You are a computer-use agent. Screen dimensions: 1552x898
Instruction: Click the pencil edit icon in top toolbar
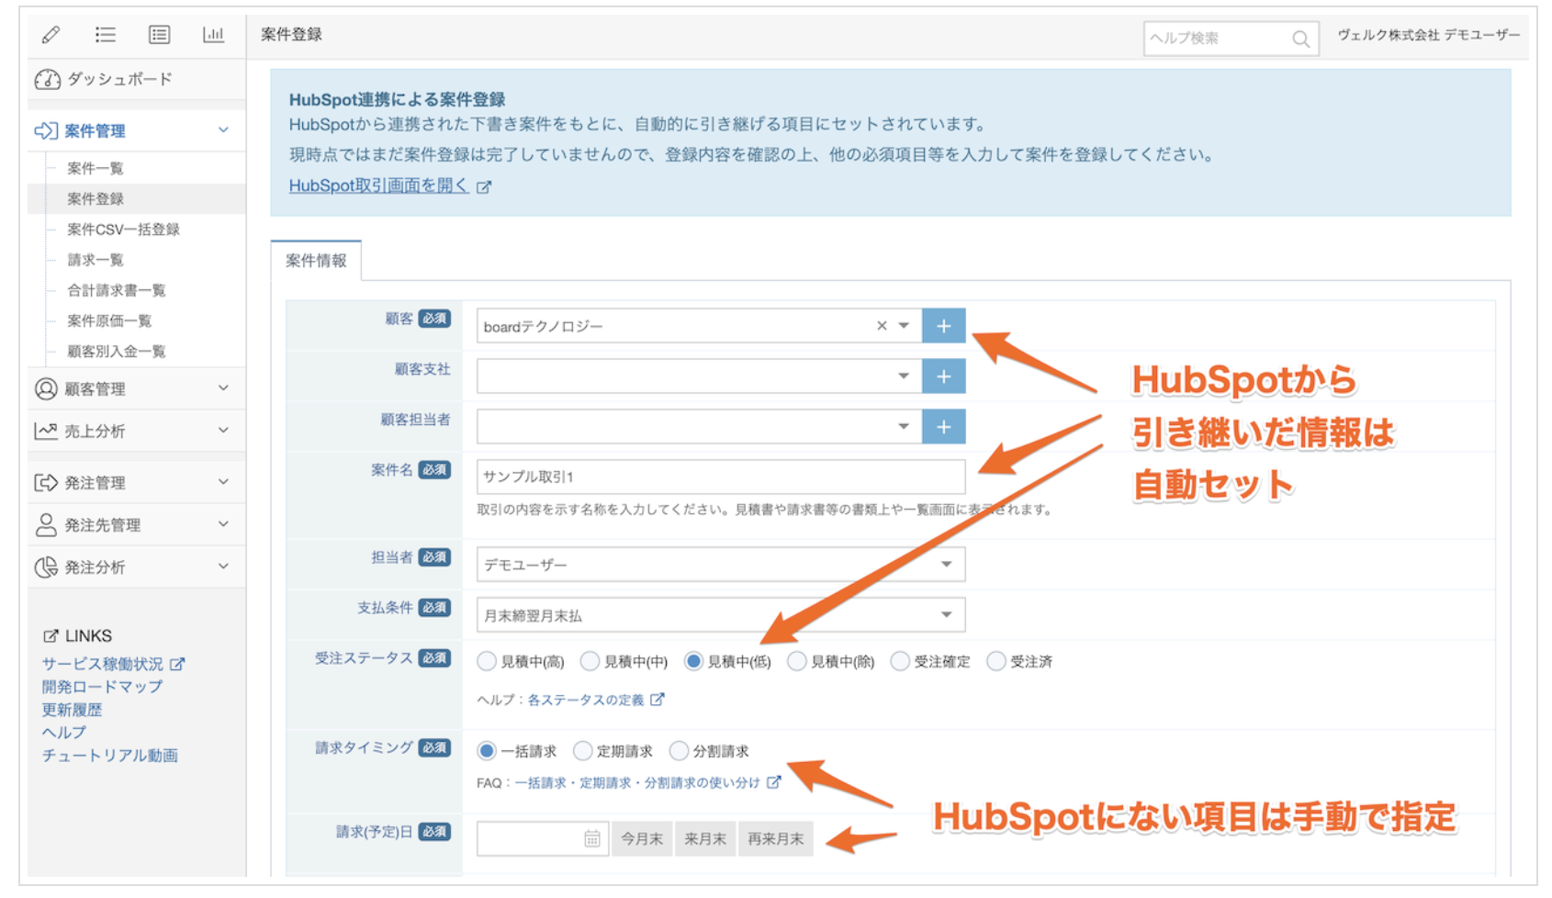coord(51,35)
